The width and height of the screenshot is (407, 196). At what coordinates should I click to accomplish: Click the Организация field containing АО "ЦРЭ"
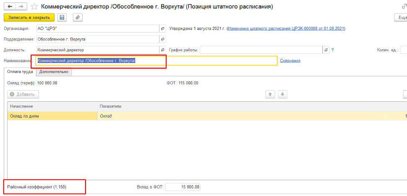click(x=98, y=28)
